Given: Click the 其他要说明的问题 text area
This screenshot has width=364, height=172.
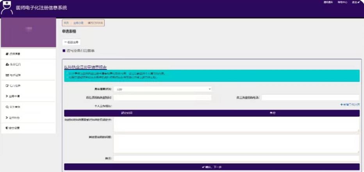Looking at the screenshot, I should point(236,144).
